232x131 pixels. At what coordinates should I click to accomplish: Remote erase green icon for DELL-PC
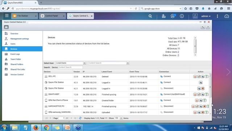pyautogui.click(x=207, y=77)
